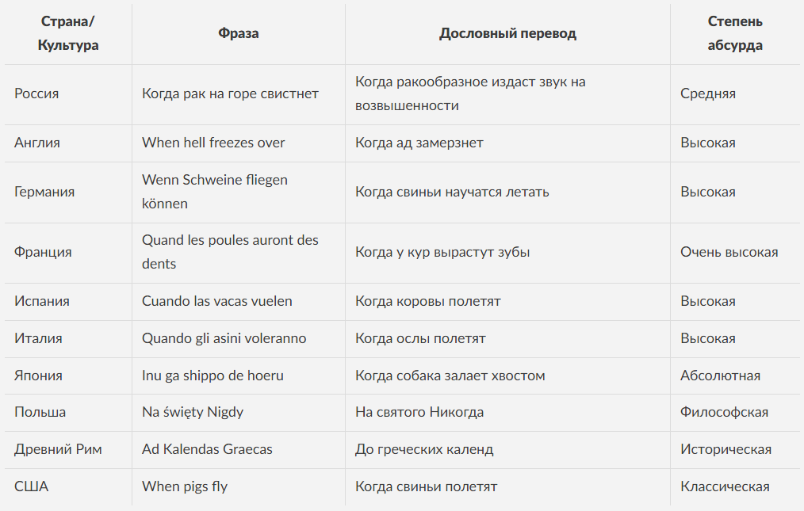
Task: Click the 'Когда ад замерзнет' translation
Action: point(419,143)
